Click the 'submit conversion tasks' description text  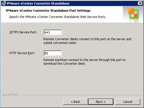tap(60, 43)
